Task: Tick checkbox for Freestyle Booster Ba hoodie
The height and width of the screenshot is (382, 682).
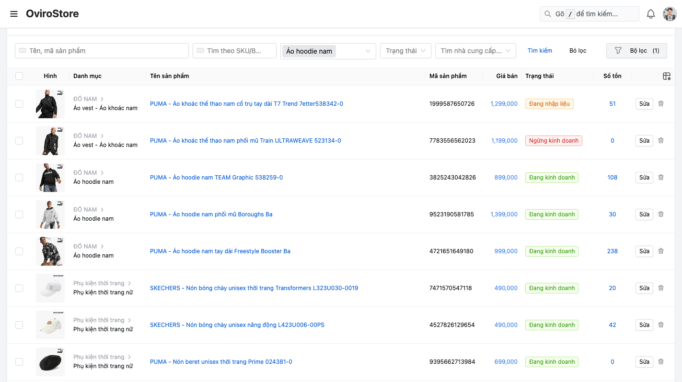Action: (19, 251)
